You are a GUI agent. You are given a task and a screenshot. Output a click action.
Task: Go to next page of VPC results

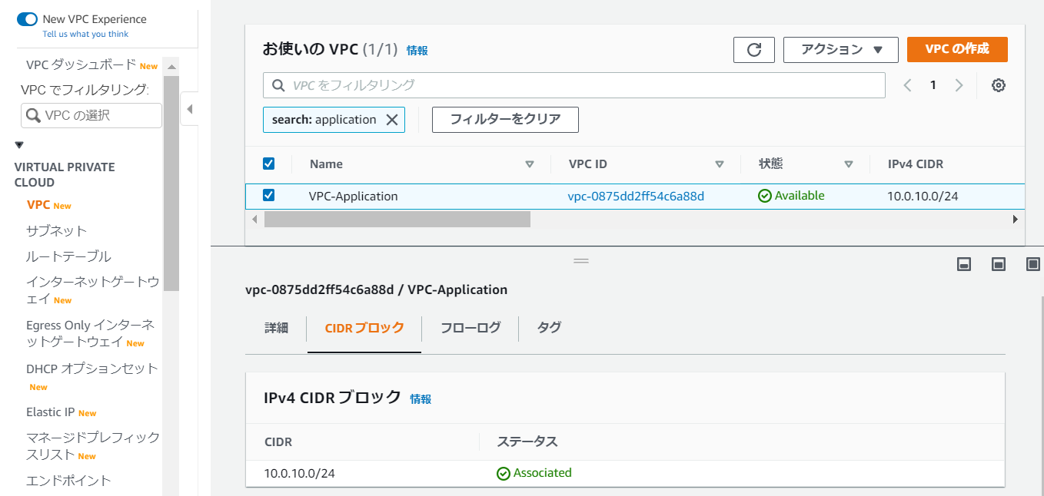(959, 85)
